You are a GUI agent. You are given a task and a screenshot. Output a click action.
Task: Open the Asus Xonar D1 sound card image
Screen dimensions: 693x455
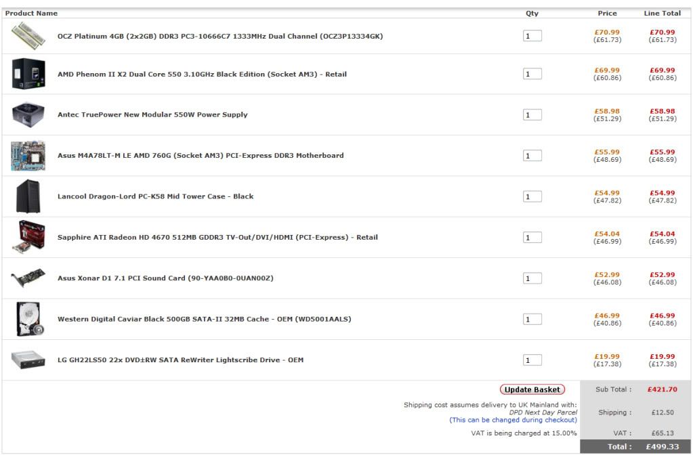[28, 278]
